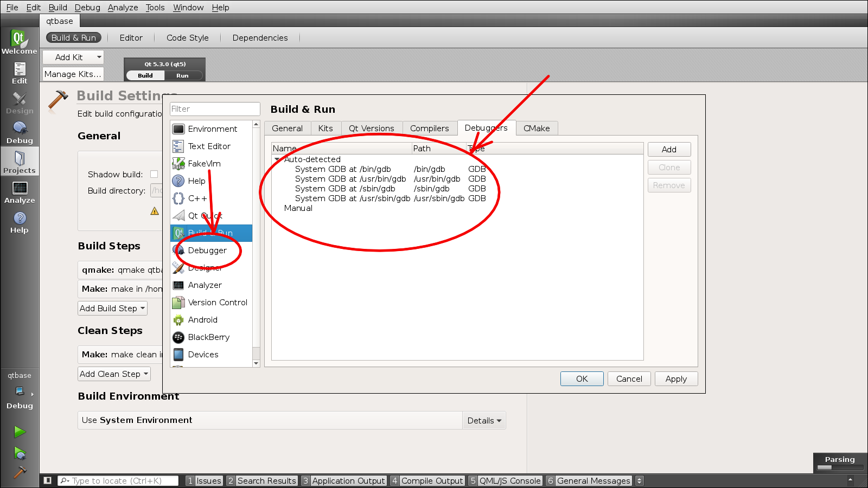Open the Qt Versions tab
The width and height of the screenshot is (868, 488).
(372, 129)
